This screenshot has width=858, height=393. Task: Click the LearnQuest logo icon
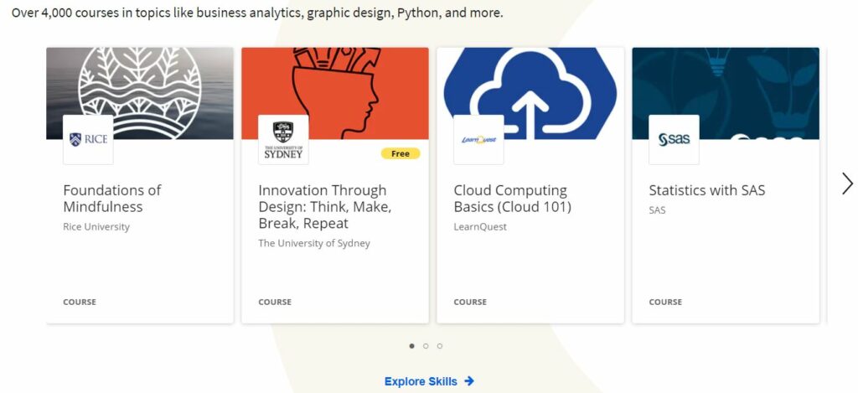pyautogui.click(x=478, y=140)
